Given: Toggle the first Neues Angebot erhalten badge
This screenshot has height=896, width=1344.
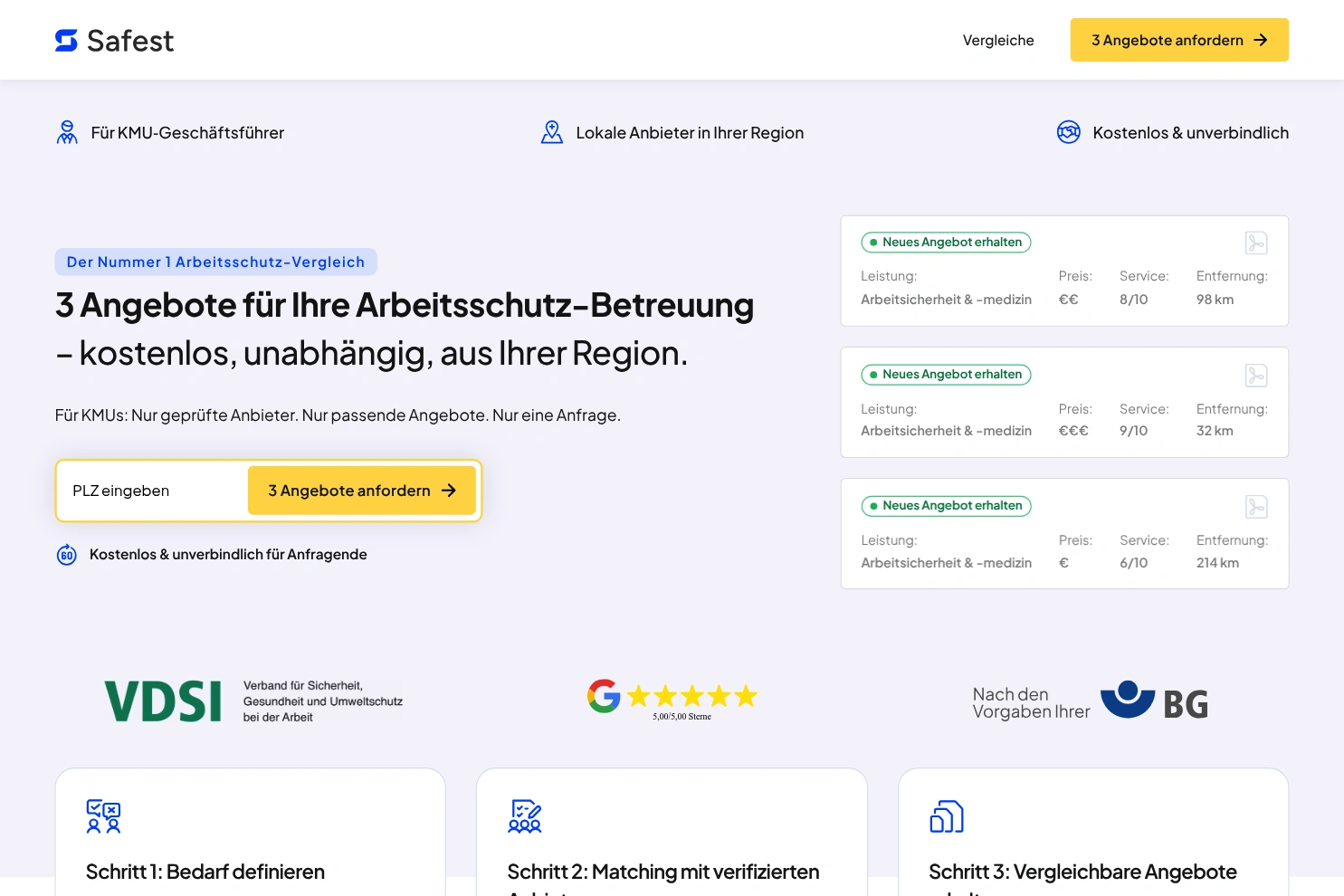Looking at the screenshot, I should tap(946, 242).
